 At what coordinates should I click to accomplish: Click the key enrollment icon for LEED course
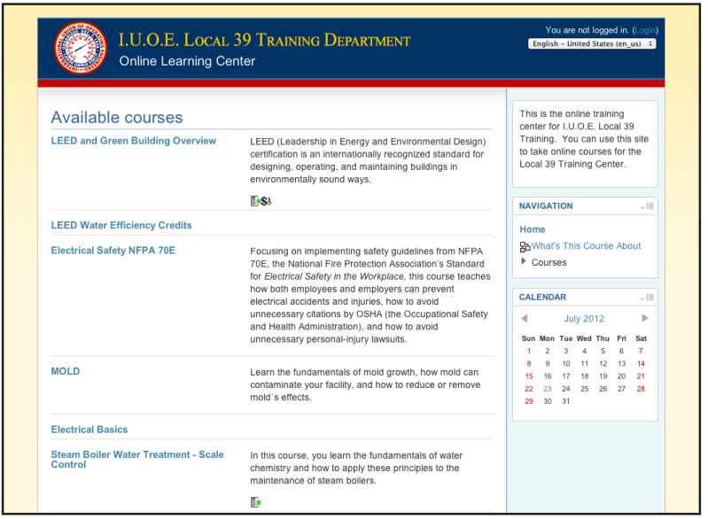tap(269, 202)
